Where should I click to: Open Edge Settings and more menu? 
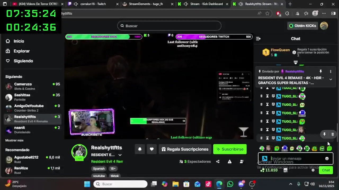pos(324,13)
